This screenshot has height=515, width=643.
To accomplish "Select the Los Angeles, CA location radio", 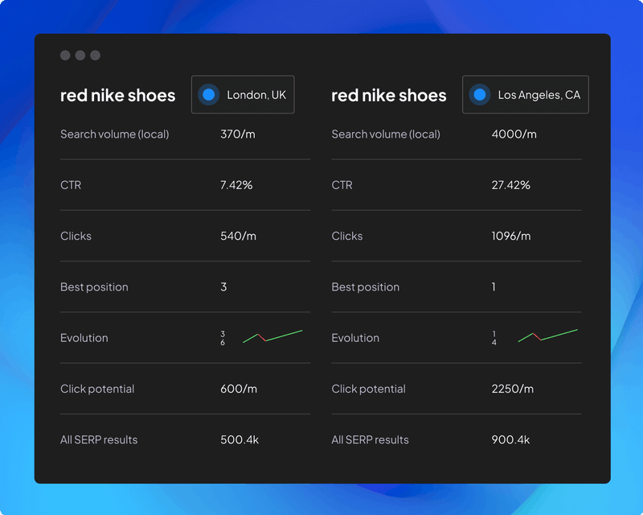I will click(480, 95).
